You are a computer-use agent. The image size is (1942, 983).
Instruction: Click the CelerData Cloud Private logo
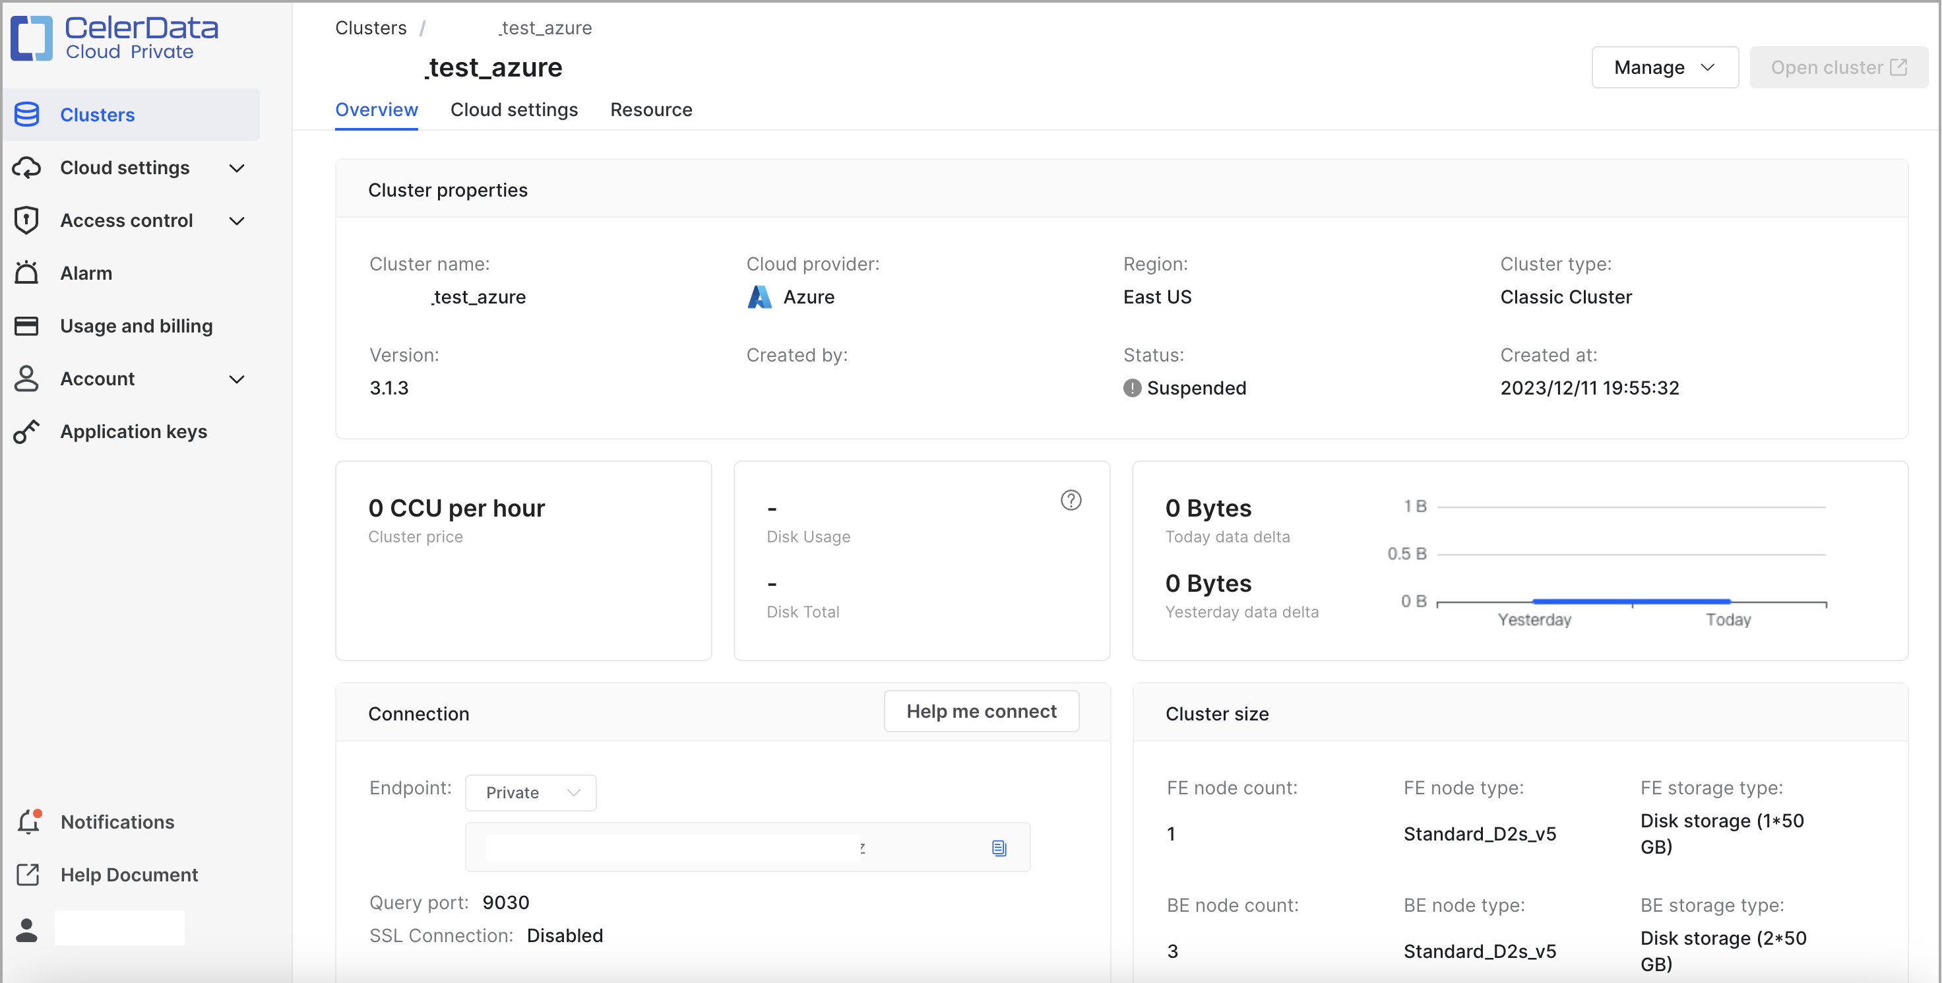click(115, 38)
